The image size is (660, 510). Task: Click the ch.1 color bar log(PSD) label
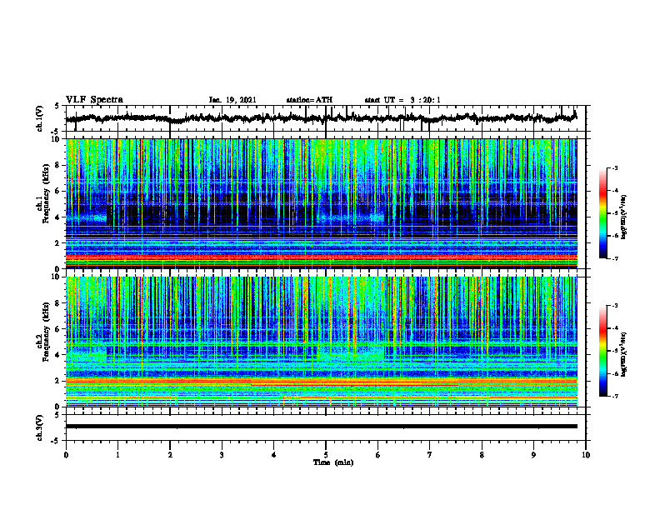(x=625, y=217)
